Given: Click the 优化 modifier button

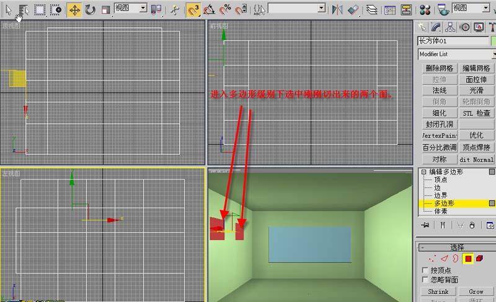Looking at the screenshot, I should point(476,136).
